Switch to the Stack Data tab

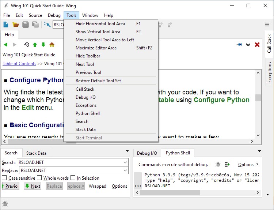36,153
